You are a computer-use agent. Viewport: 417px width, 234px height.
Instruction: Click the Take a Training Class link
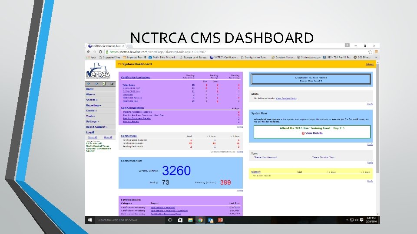click(x=323, y=157)
